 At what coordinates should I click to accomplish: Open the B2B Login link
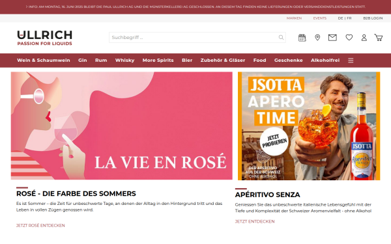tap(373, 18)
